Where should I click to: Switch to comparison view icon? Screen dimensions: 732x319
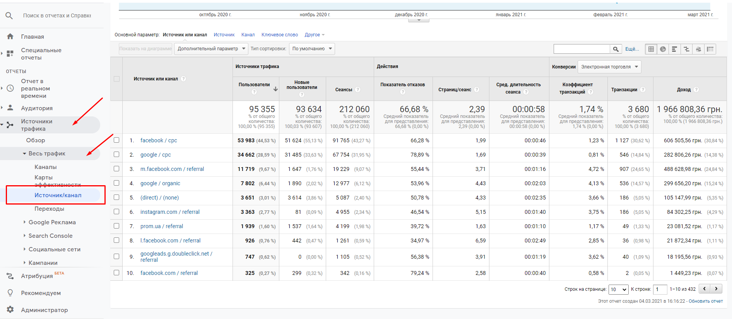[x=686, y=49]
